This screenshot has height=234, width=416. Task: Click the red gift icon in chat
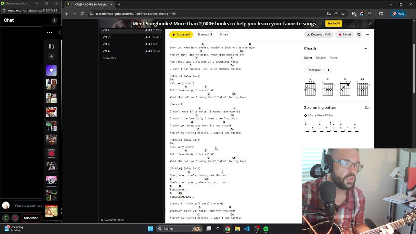15,218
